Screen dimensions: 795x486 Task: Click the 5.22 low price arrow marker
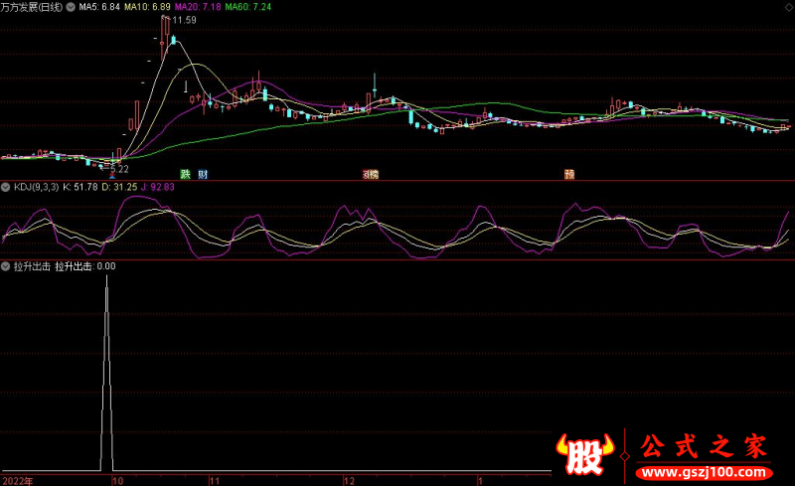(x=112, y=171)
